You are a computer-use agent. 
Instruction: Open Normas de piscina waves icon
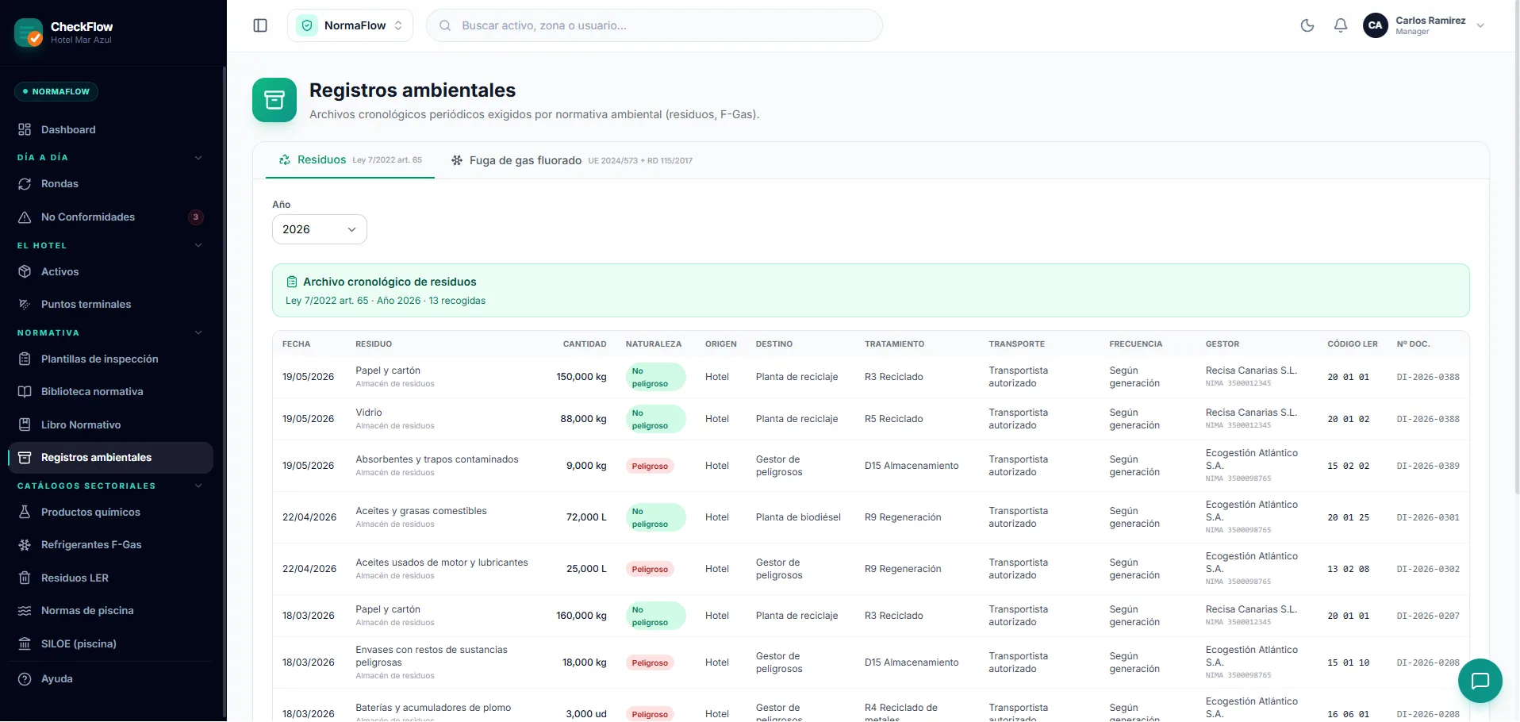[25, 610]
